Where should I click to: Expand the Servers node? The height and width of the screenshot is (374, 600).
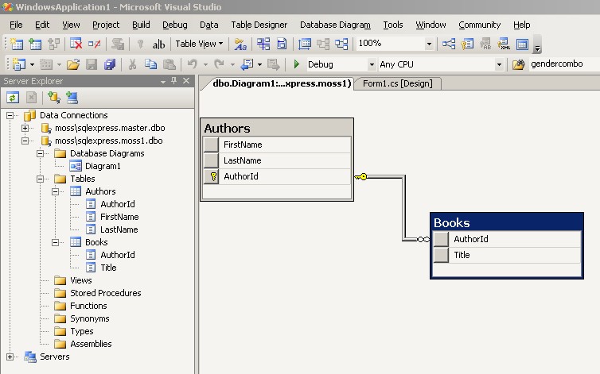[x=10, y=357]
